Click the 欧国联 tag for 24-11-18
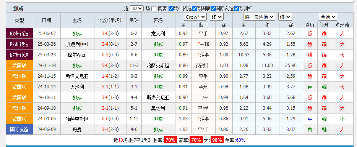Viewport: 357px width, 147px height. [19, 66]
